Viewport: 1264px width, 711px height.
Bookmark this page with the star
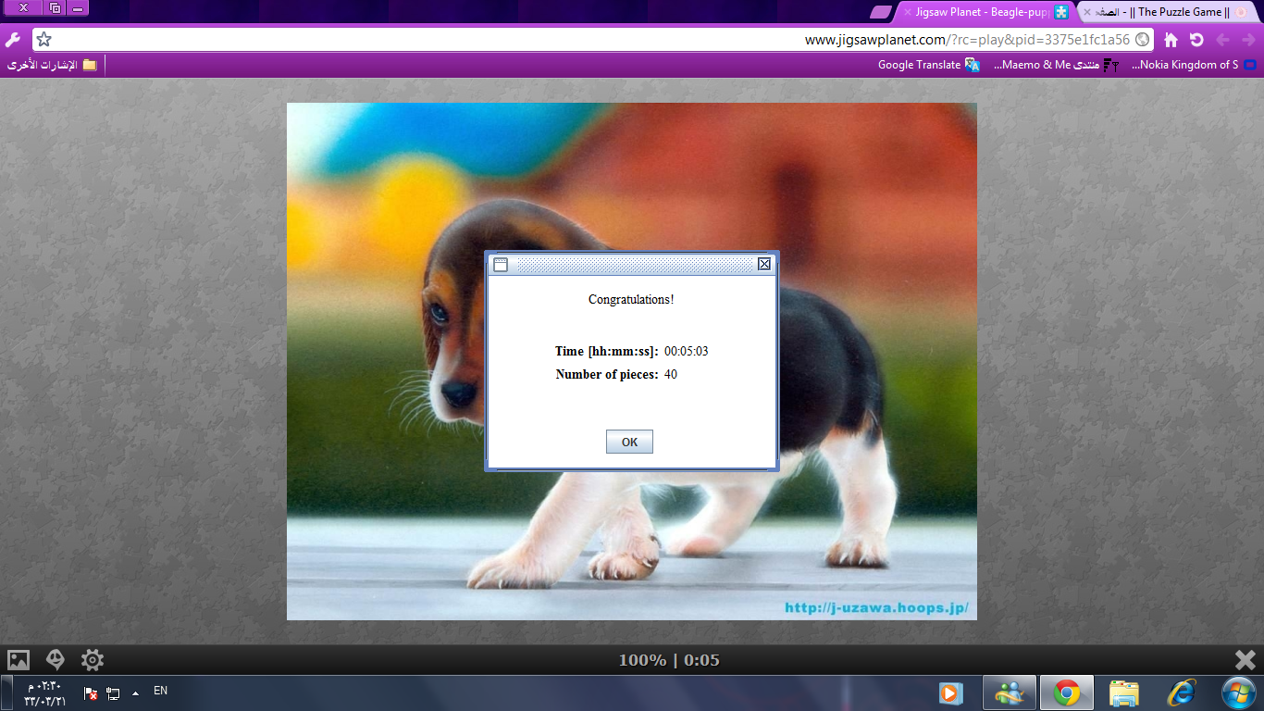click(x=43, y=40)
